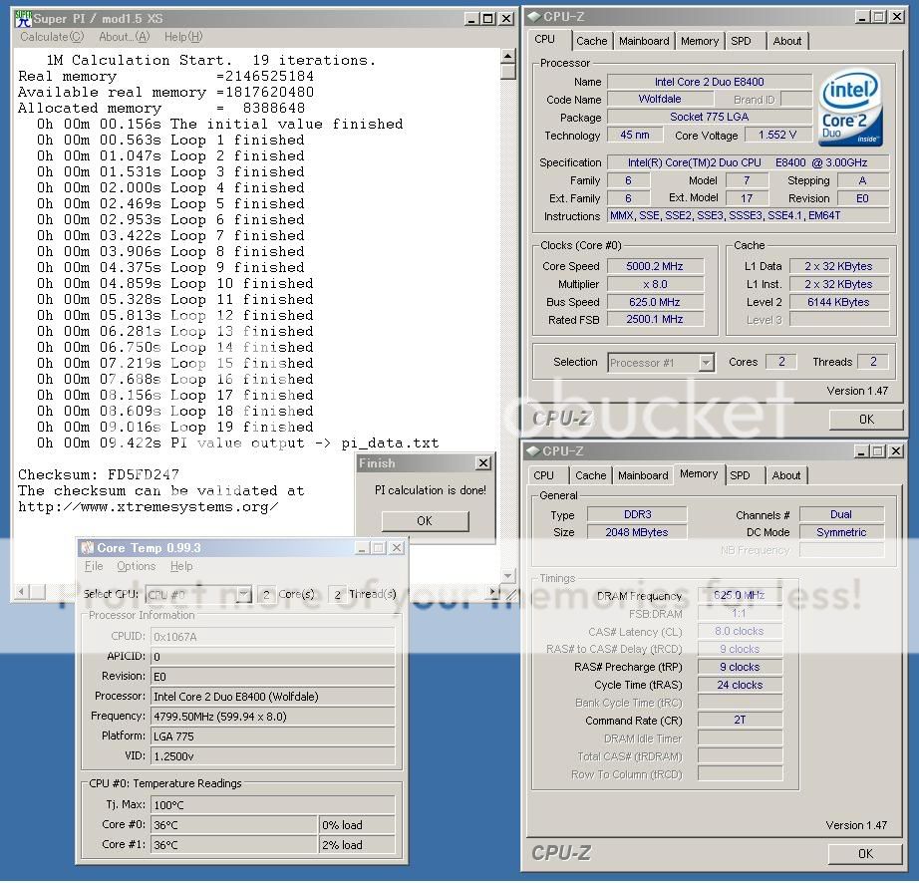Switch to About tab in upper CPU-Z
The image size is (919, 883).
click(787, 41)
